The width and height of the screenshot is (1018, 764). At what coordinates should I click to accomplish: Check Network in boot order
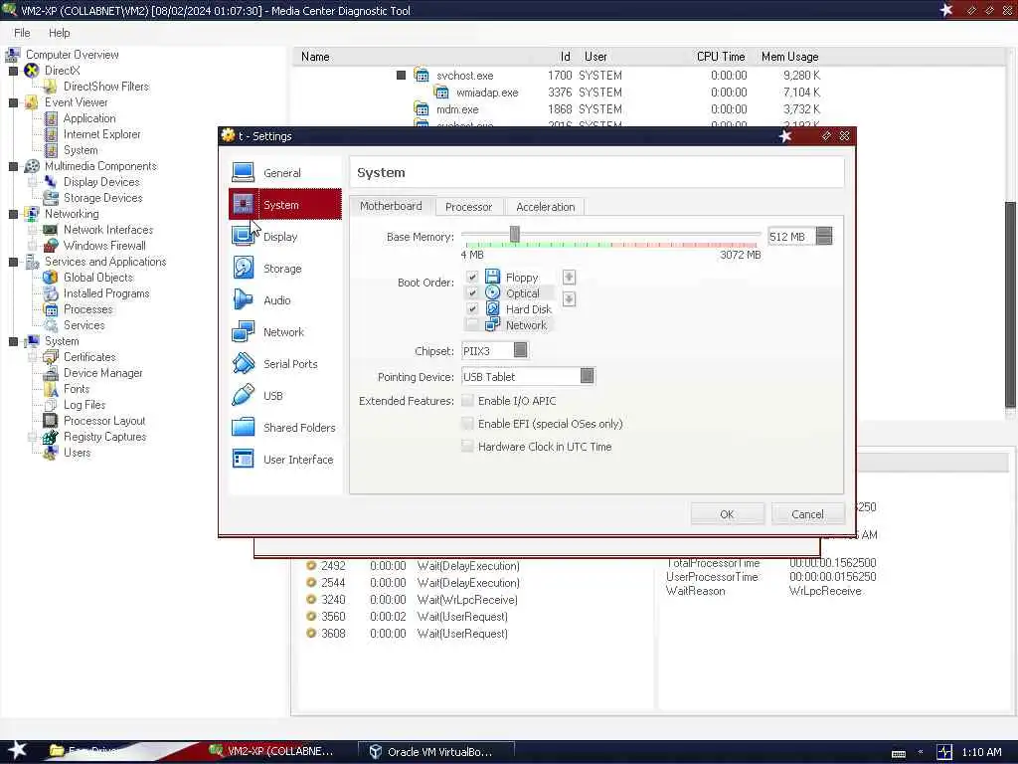click(x=472, y=325)
